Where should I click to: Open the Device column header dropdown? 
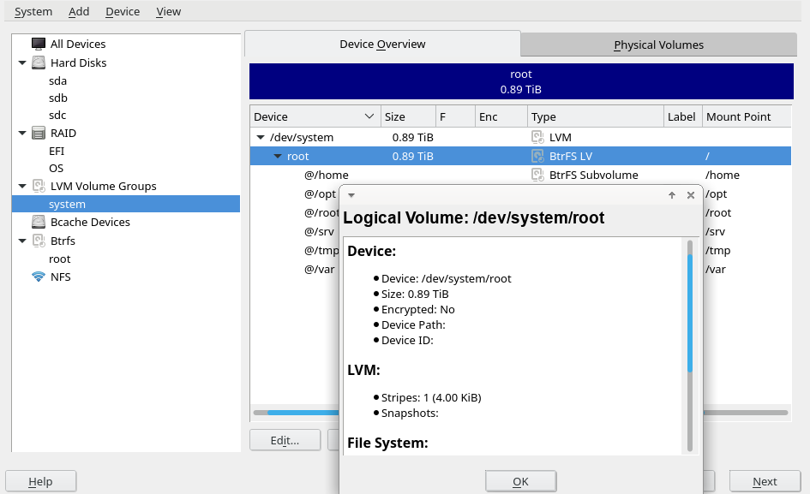pyautogui.click(x=369, y=116)
